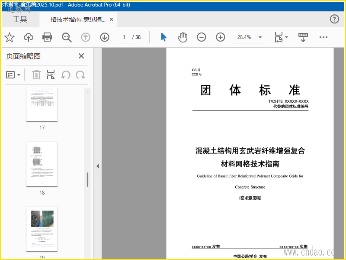The height and width of the screenshot is (260, 346).
Task: Go to next page arrow
Action: [105, 37]
